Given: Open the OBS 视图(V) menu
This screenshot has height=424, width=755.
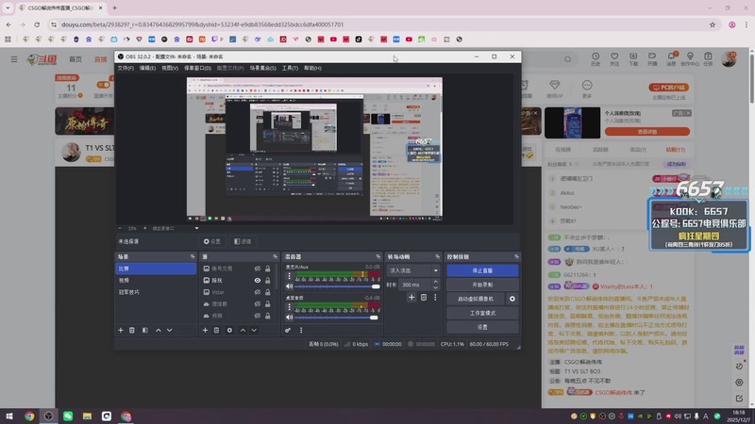Looking at the screenshot, I should pyautogui.click(x=170, y=68).
